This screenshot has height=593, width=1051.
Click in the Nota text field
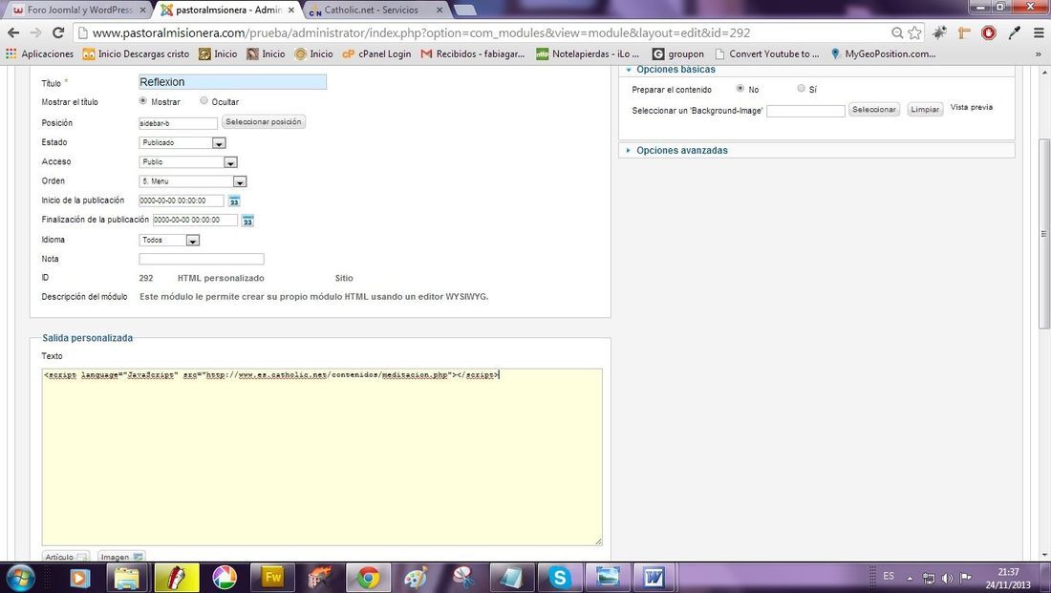201,259
